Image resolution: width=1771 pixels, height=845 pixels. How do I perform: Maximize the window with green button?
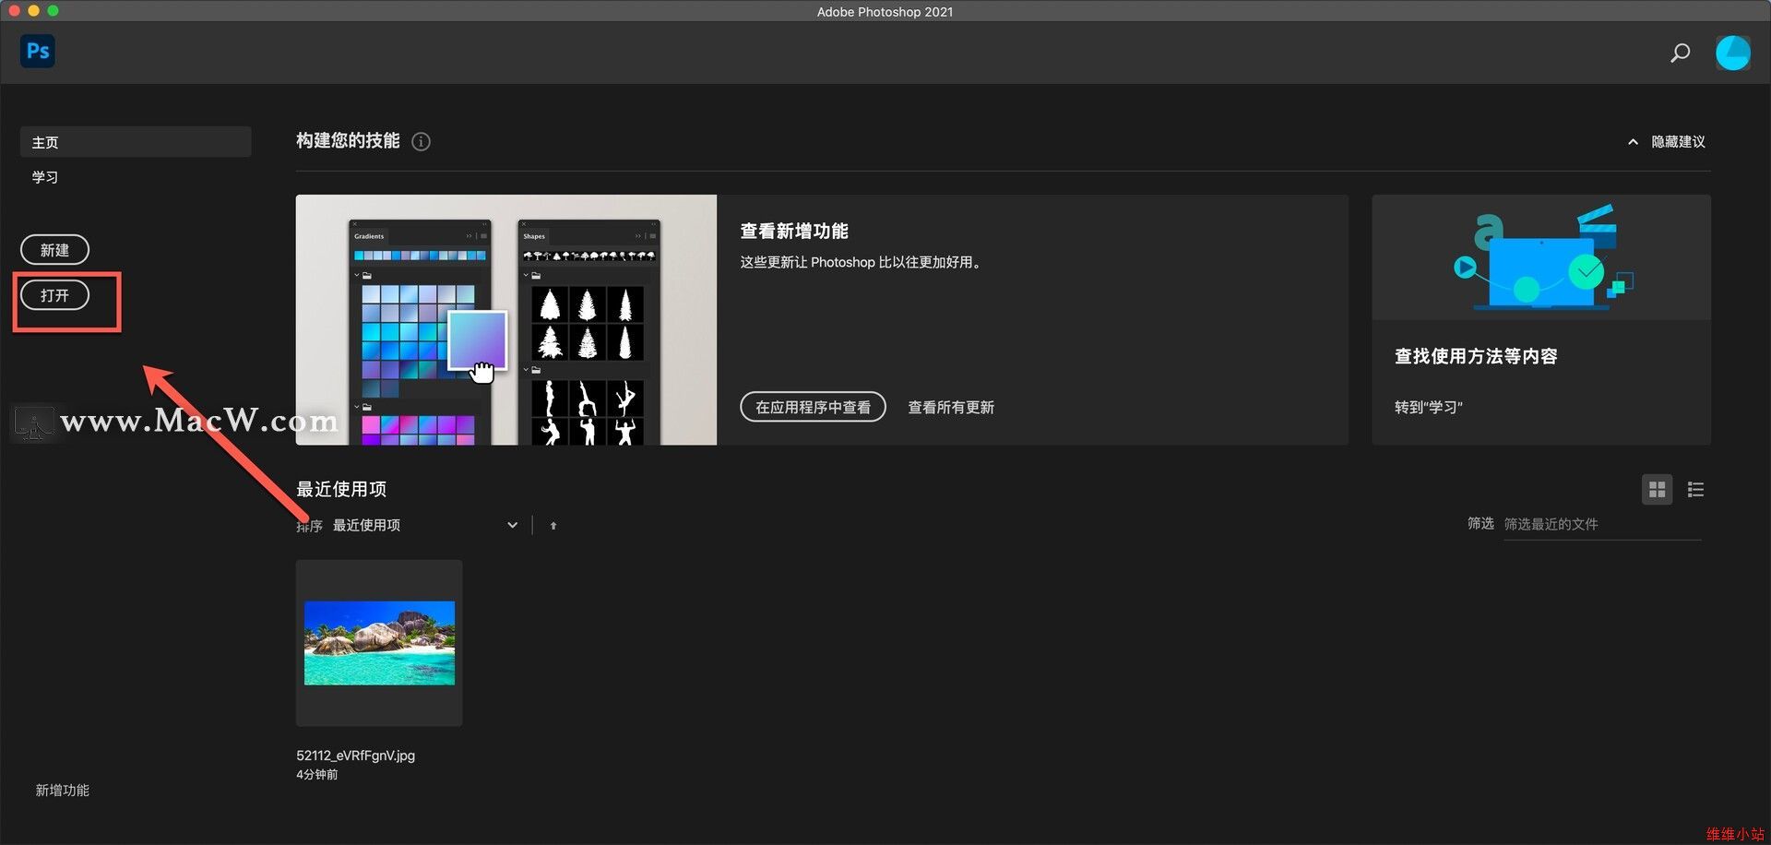[53, 11]
